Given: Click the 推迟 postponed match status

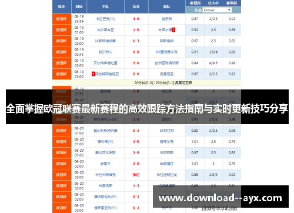Looking at the screenshot, I should pyautogui.click(x=136, y=175).
